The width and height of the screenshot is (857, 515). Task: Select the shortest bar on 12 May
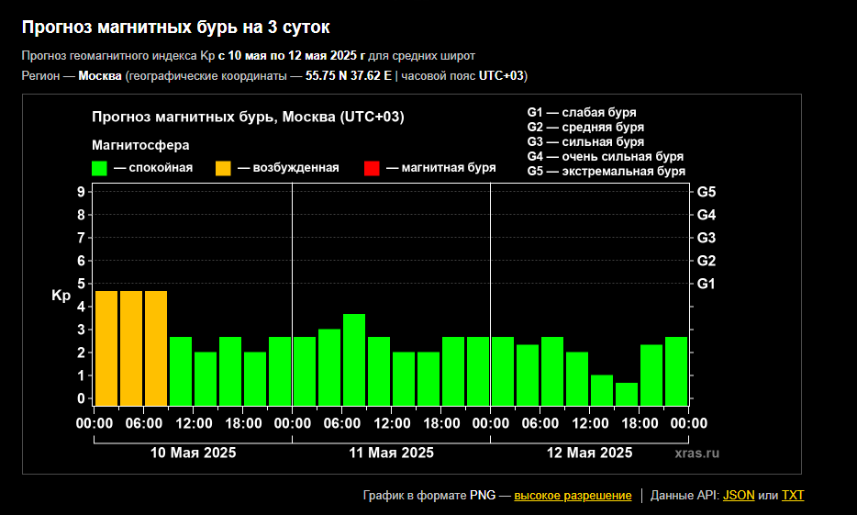click(627, 394)
